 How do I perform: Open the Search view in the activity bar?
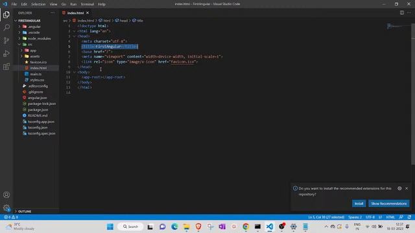[x=6, y=27]
